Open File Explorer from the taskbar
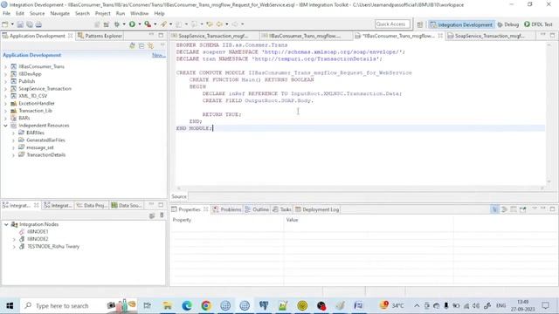 [x=167, y=305]
